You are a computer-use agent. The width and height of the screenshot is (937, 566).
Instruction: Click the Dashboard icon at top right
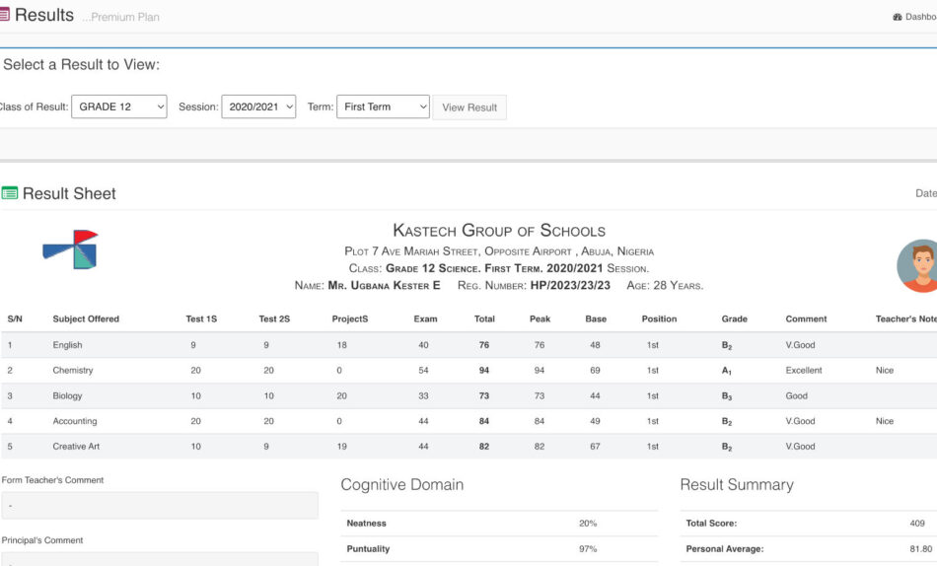point(898,17)
